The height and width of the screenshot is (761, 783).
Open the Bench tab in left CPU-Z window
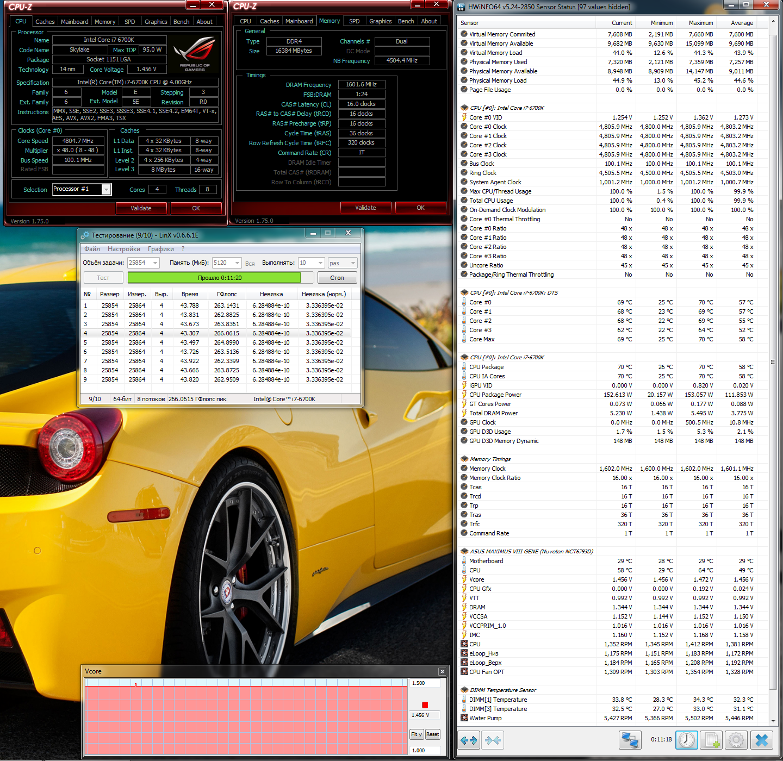pyautogui.click(x=182, y=22)
